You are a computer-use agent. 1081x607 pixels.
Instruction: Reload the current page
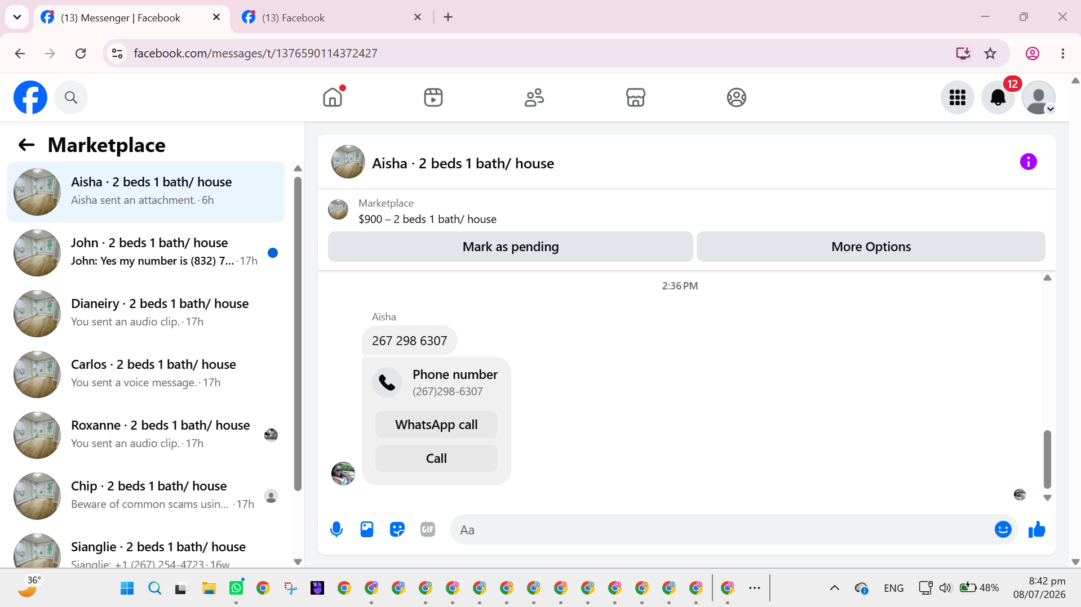81,53
